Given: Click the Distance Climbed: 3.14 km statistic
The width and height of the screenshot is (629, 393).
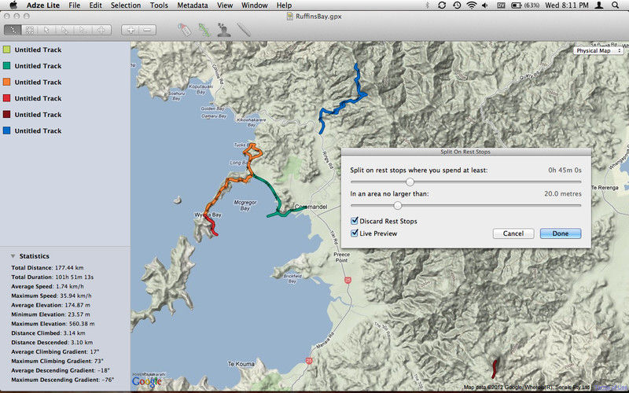Looking at the screenshot, I should click(x=48, y=332).
